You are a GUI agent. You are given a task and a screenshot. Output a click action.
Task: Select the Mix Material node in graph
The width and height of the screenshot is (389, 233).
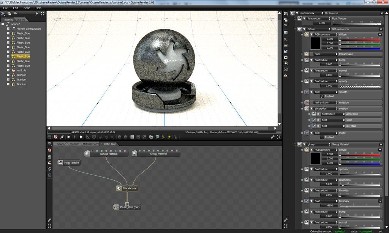click(x=127, y=188)
